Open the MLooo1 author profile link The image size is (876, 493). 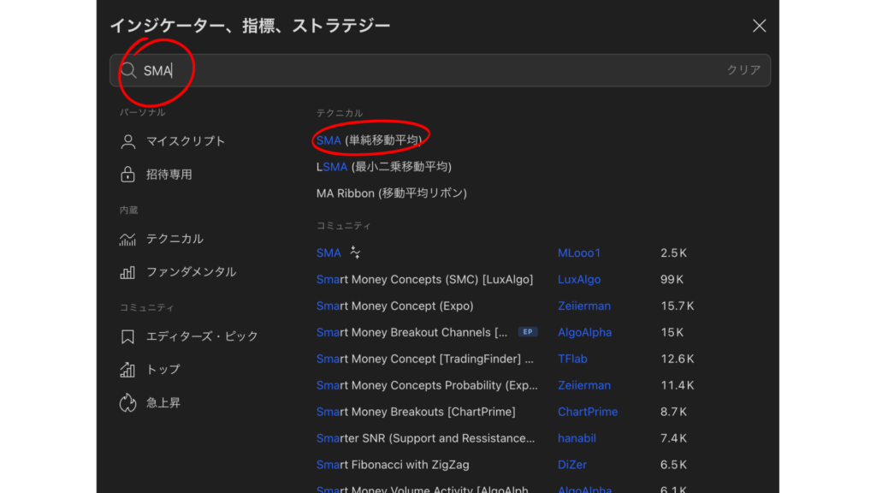click(579, 253)
